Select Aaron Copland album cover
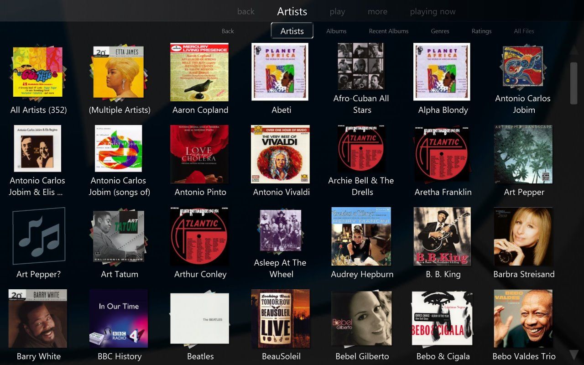Image resolution: width=584 pixels, height=365 pixels. 199,72
